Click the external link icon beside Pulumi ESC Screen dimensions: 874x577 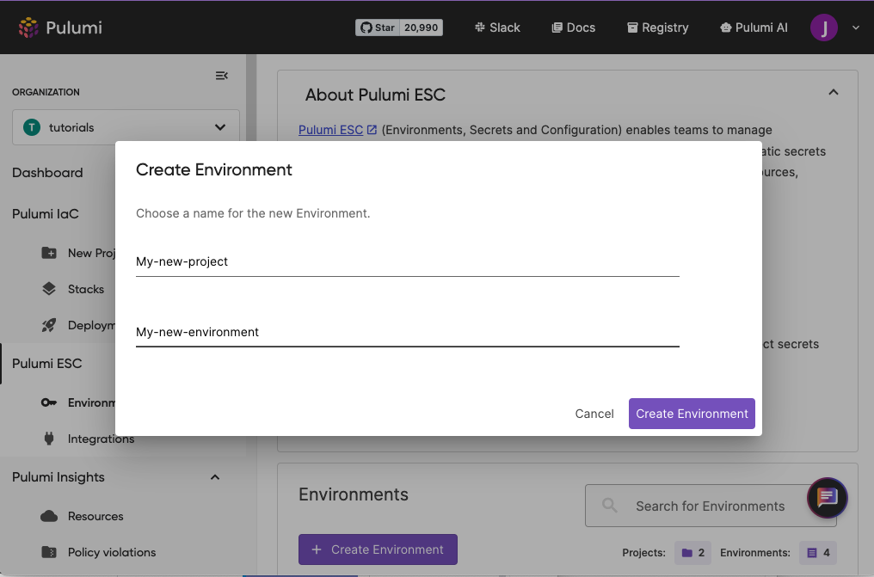pos(372,130)
